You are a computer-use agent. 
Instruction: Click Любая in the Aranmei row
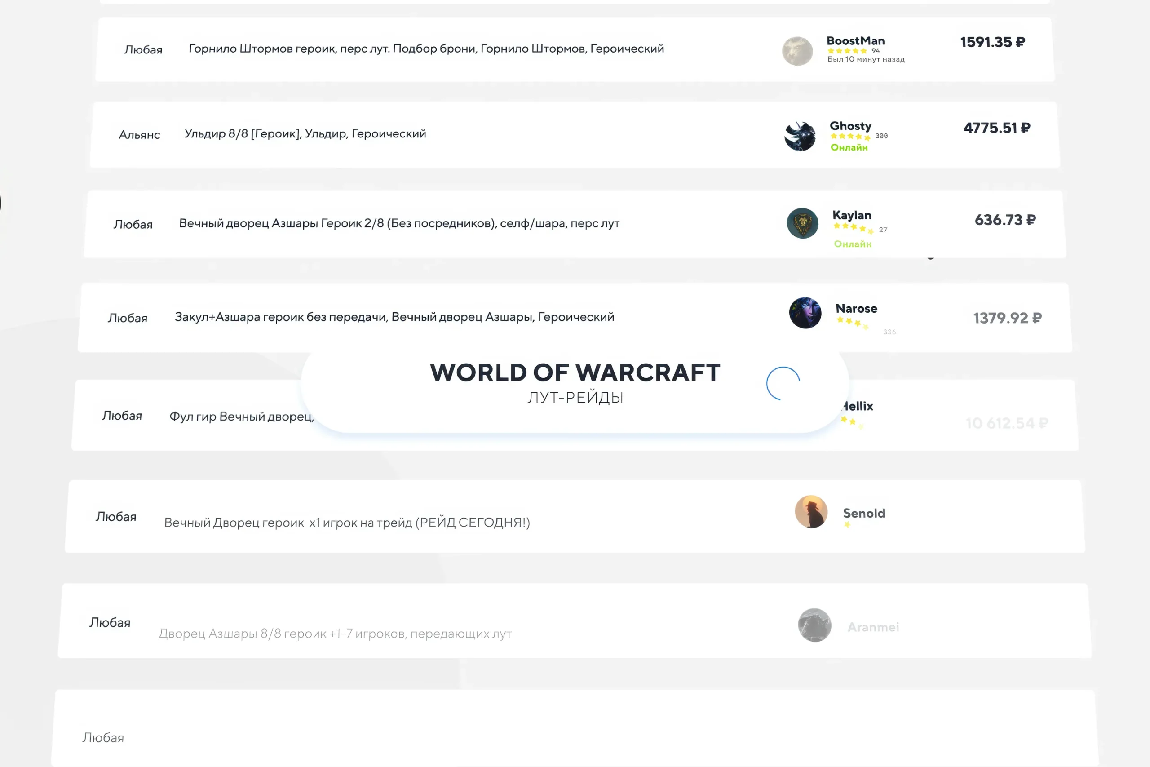(110, 623)
